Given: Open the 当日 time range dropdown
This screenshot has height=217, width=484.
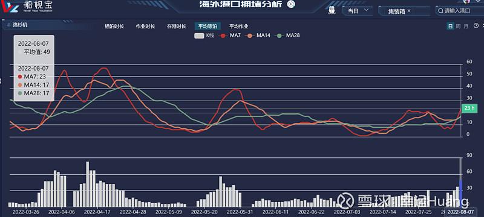Looking at the screenshot, I should tap(358, 11).
